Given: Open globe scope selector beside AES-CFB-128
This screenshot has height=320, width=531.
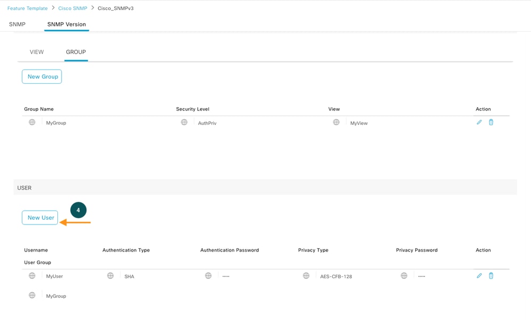Looking at the screenshot, I should [306, 275].
